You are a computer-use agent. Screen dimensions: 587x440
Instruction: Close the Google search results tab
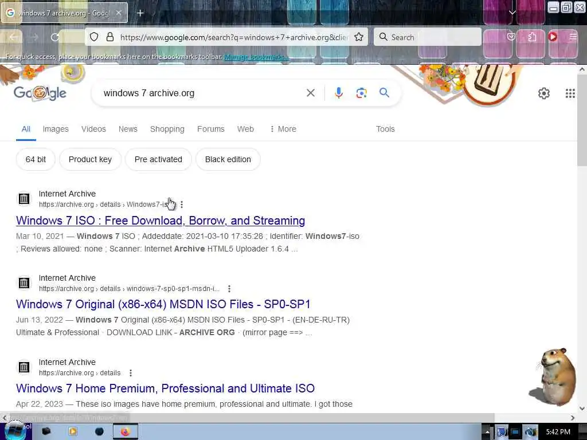click(118, 13)
